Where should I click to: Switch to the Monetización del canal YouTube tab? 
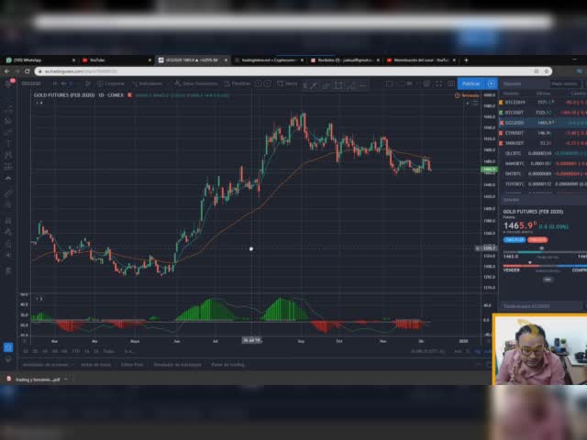[x=421, y=60]
